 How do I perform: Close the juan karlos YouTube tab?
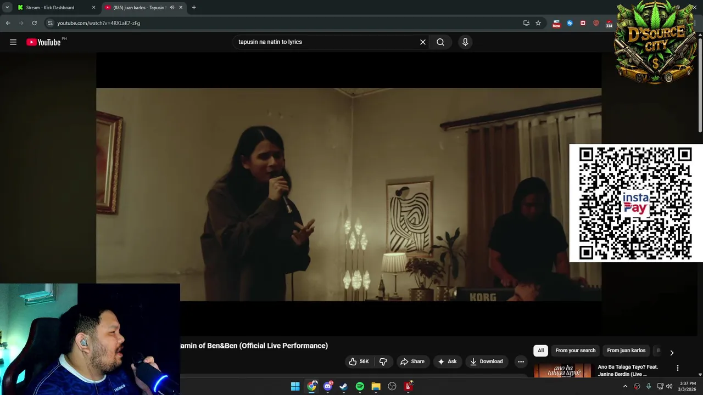coord(181,8)
